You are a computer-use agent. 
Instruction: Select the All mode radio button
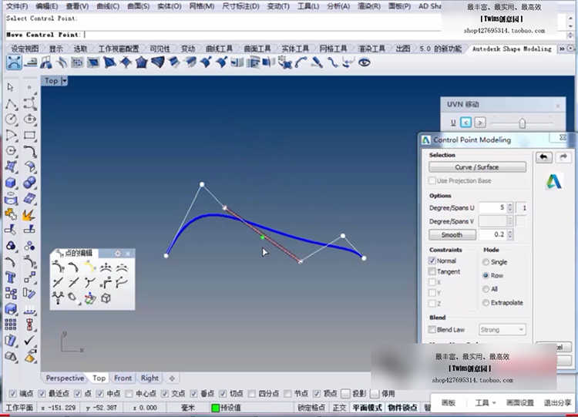point(486,289)
